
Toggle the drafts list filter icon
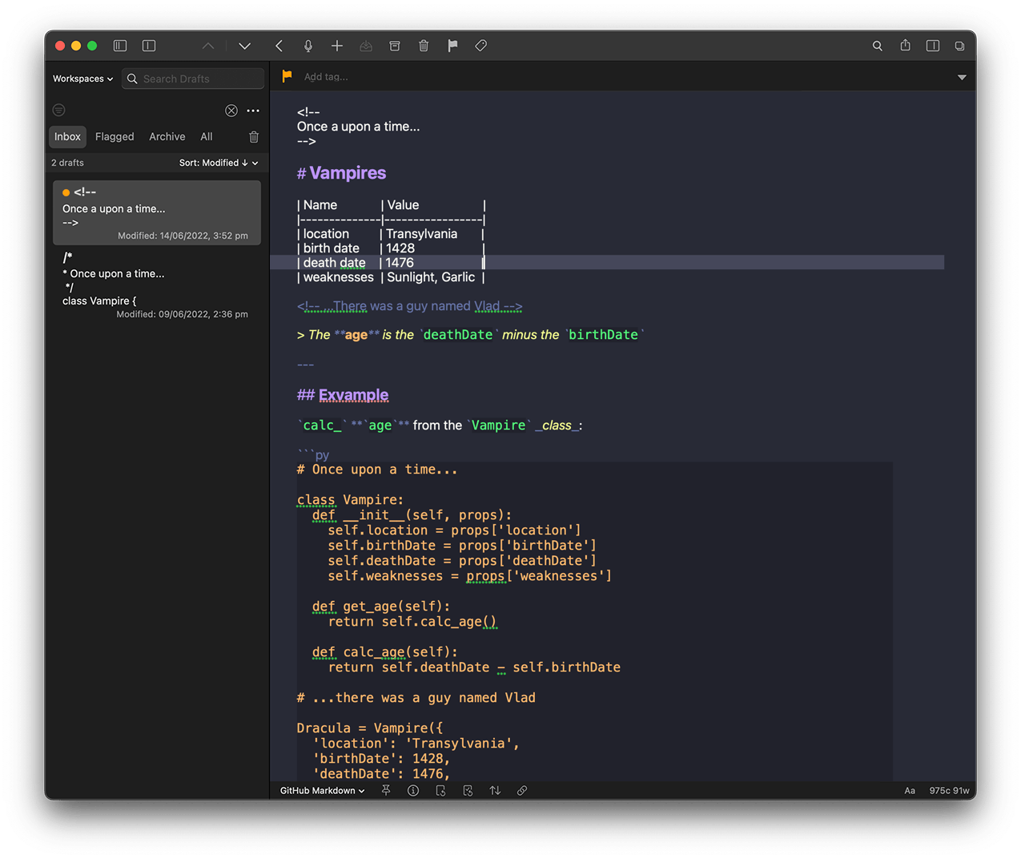pos(58,110)
